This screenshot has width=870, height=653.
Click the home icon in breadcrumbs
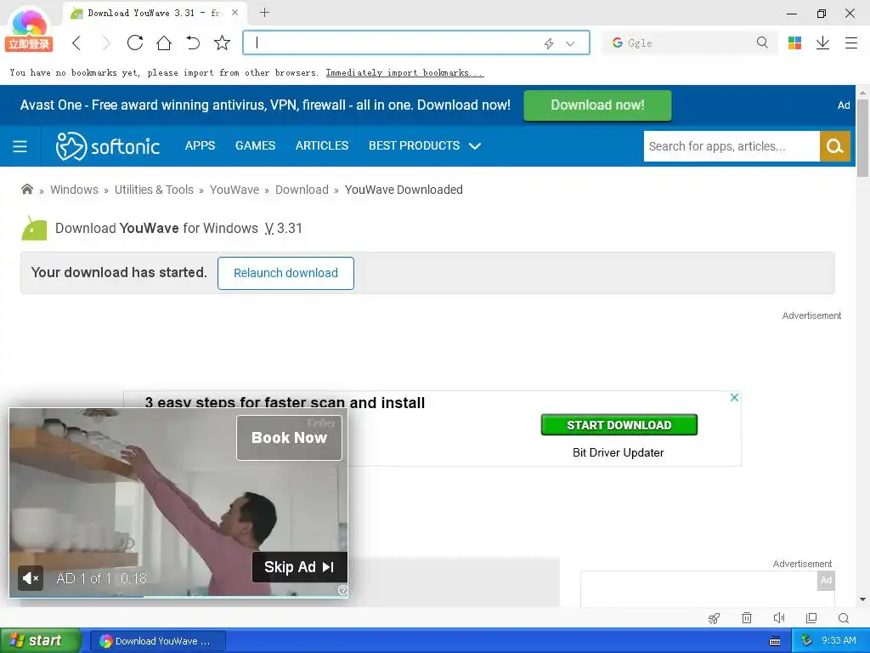(x=26, y=190)
